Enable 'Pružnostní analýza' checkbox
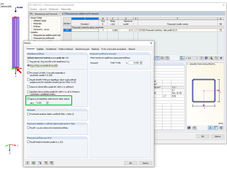Screen dimensions: 227x170 [28, 114]
